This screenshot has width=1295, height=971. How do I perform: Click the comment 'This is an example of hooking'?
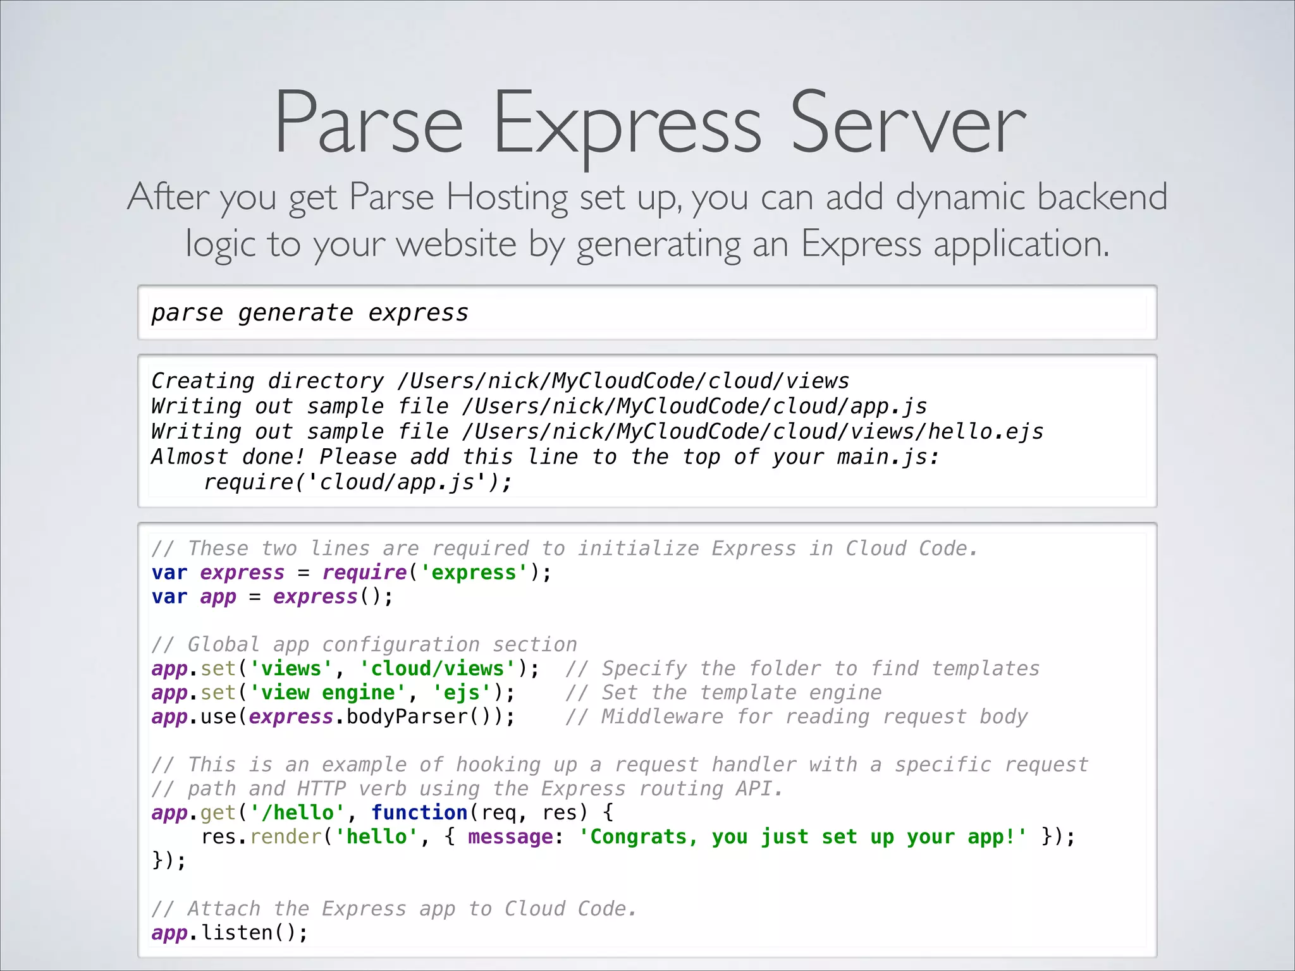pyautogui.click(x=620, y=765)
